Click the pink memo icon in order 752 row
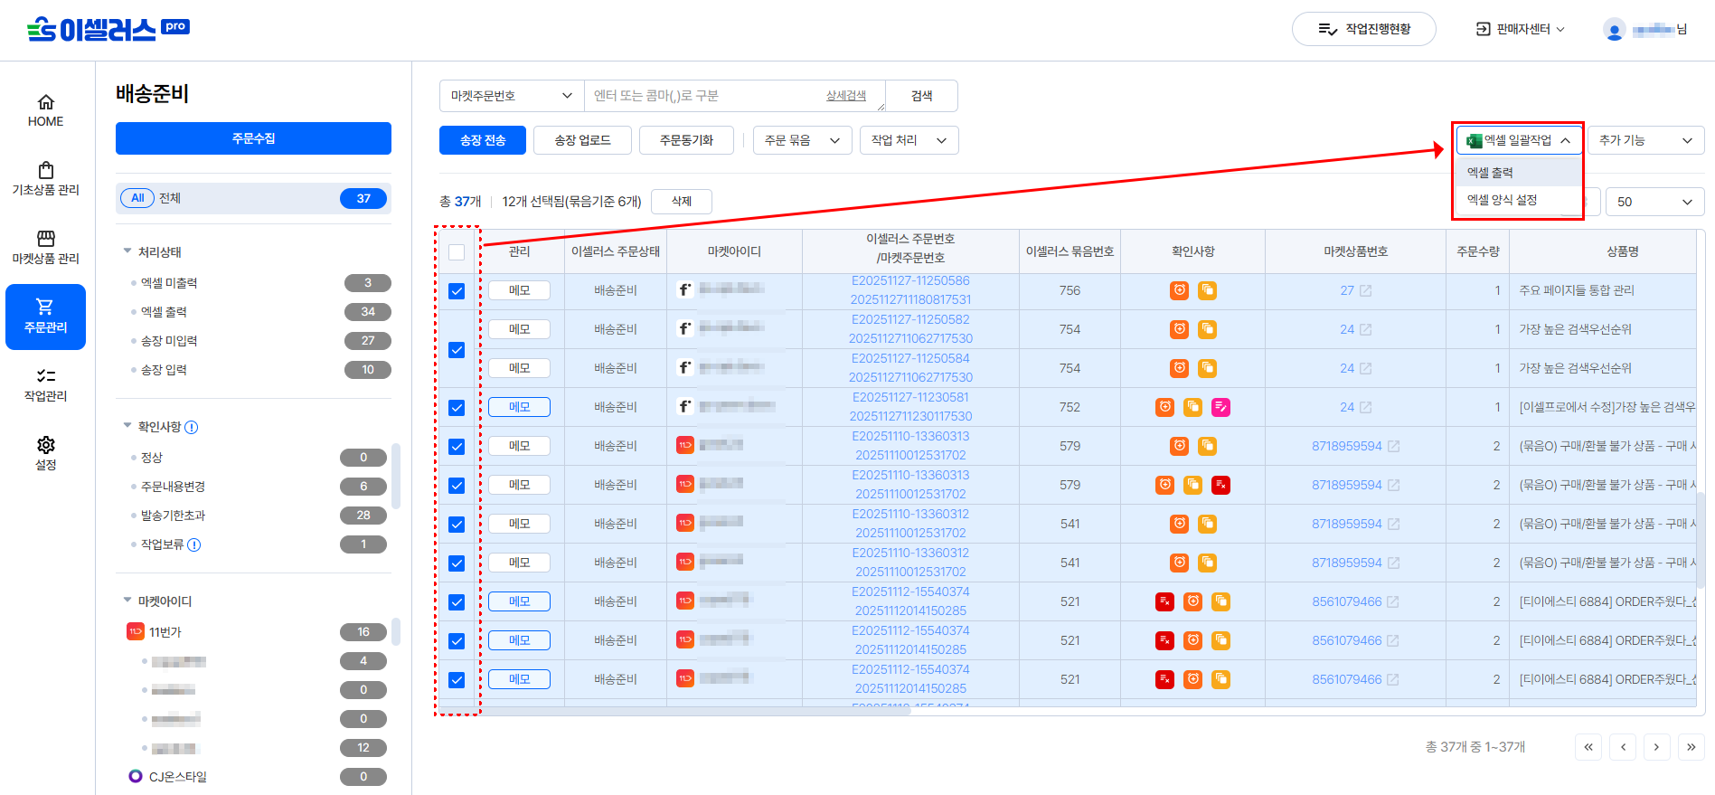The width and height of the screenshot is (1715, 795). [x=1220, y=407]
